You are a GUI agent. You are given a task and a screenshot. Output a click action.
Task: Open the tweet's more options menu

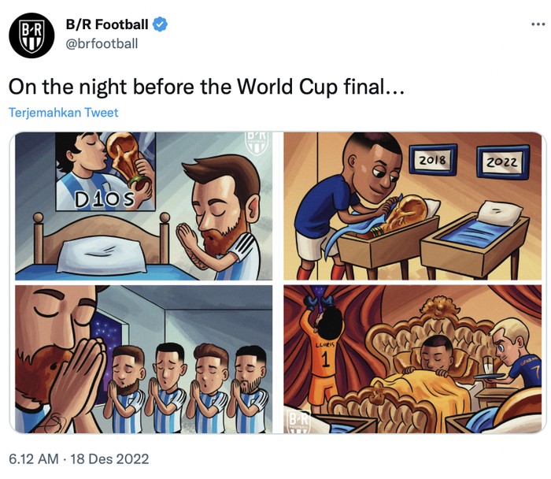[x=537, y=24]
